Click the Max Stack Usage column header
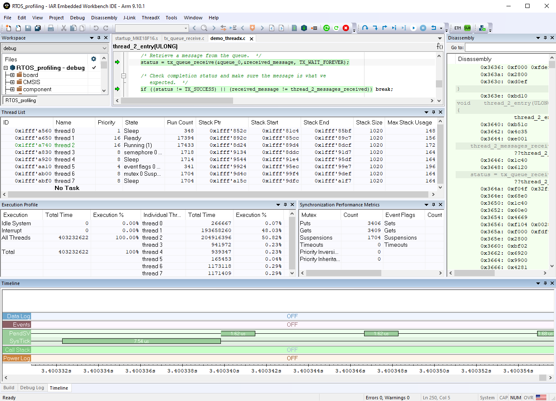This screenshot has width=556, height=401. point(411,122)
